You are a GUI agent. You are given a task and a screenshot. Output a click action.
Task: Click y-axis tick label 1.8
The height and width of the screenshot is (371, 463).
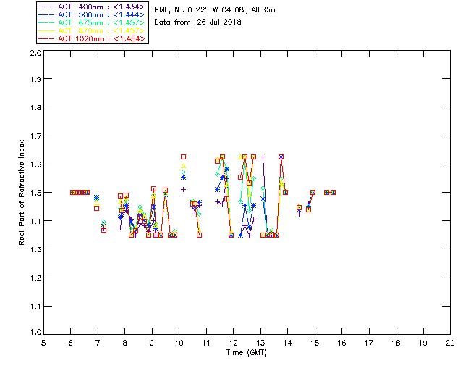[x=35, y=107]
